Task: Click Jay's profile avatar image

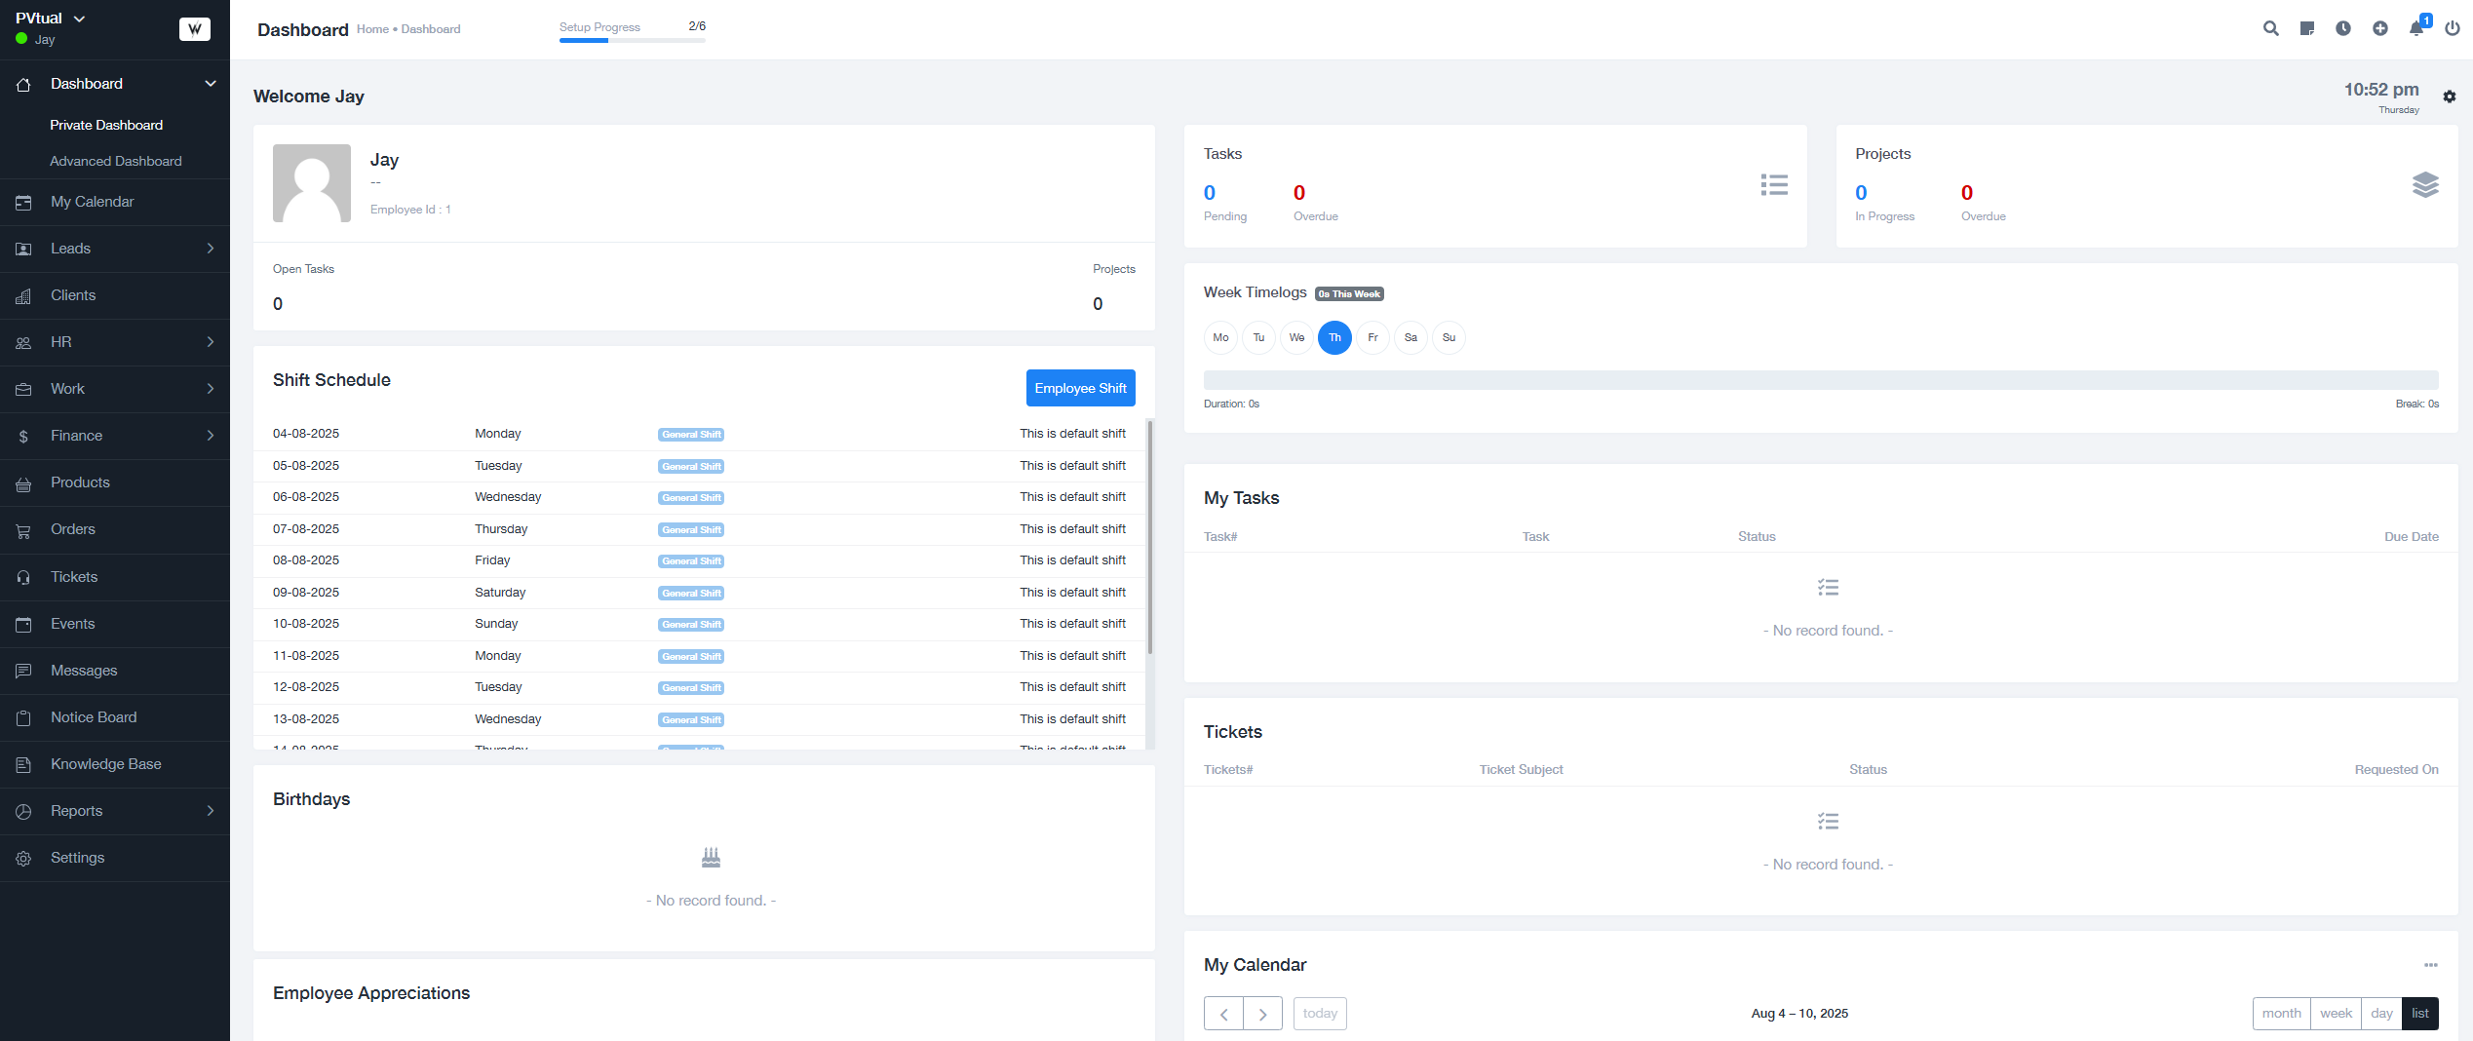Action: tap(311, 183)
